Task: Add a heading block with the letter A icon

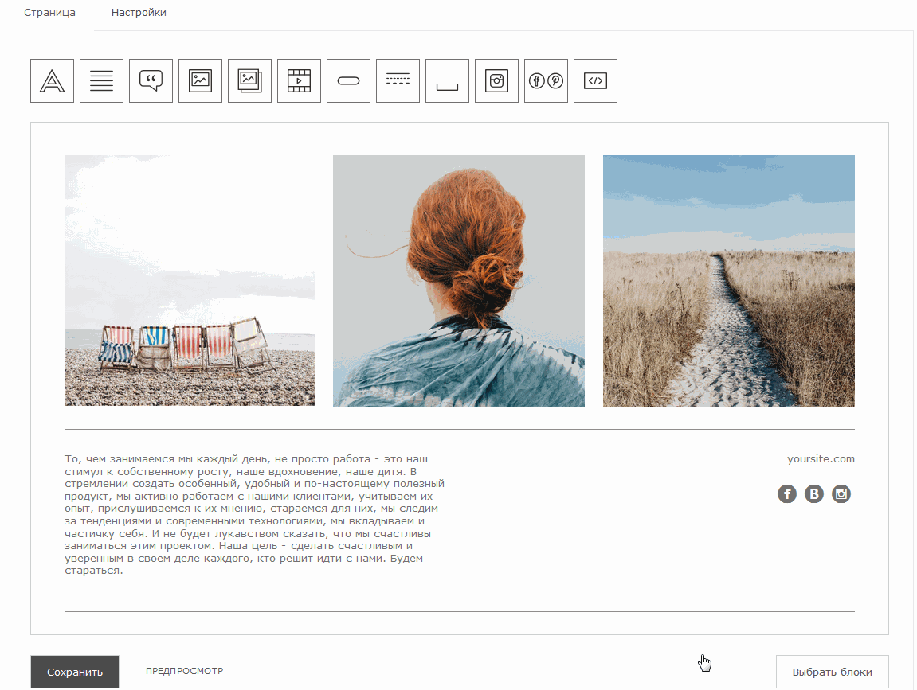Action: [x=52, y=80]
